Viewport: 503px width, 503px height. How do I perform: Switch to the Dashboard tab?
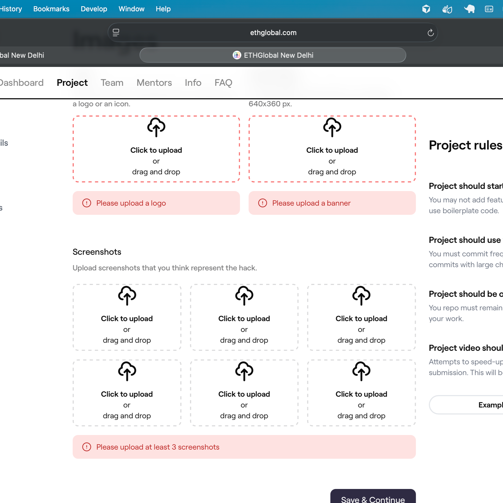(x=22, y=83)
